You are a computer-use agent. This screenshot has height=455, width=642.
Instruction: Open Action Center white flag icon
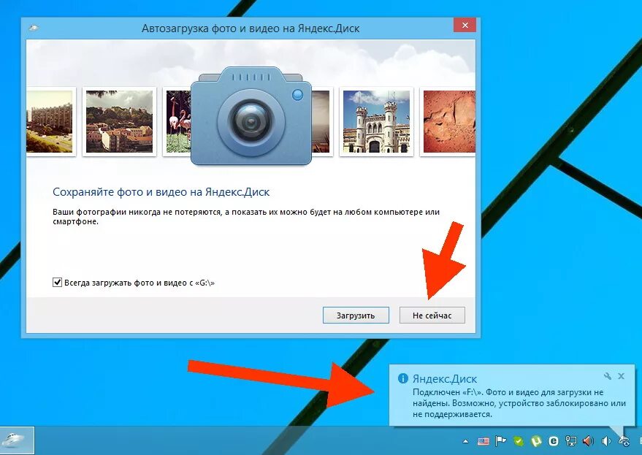click(500, 441)
